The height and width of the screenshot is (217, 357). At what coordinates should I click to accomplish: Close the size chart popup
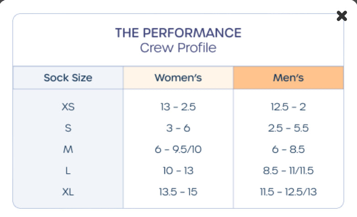click(x=341, y=16)
